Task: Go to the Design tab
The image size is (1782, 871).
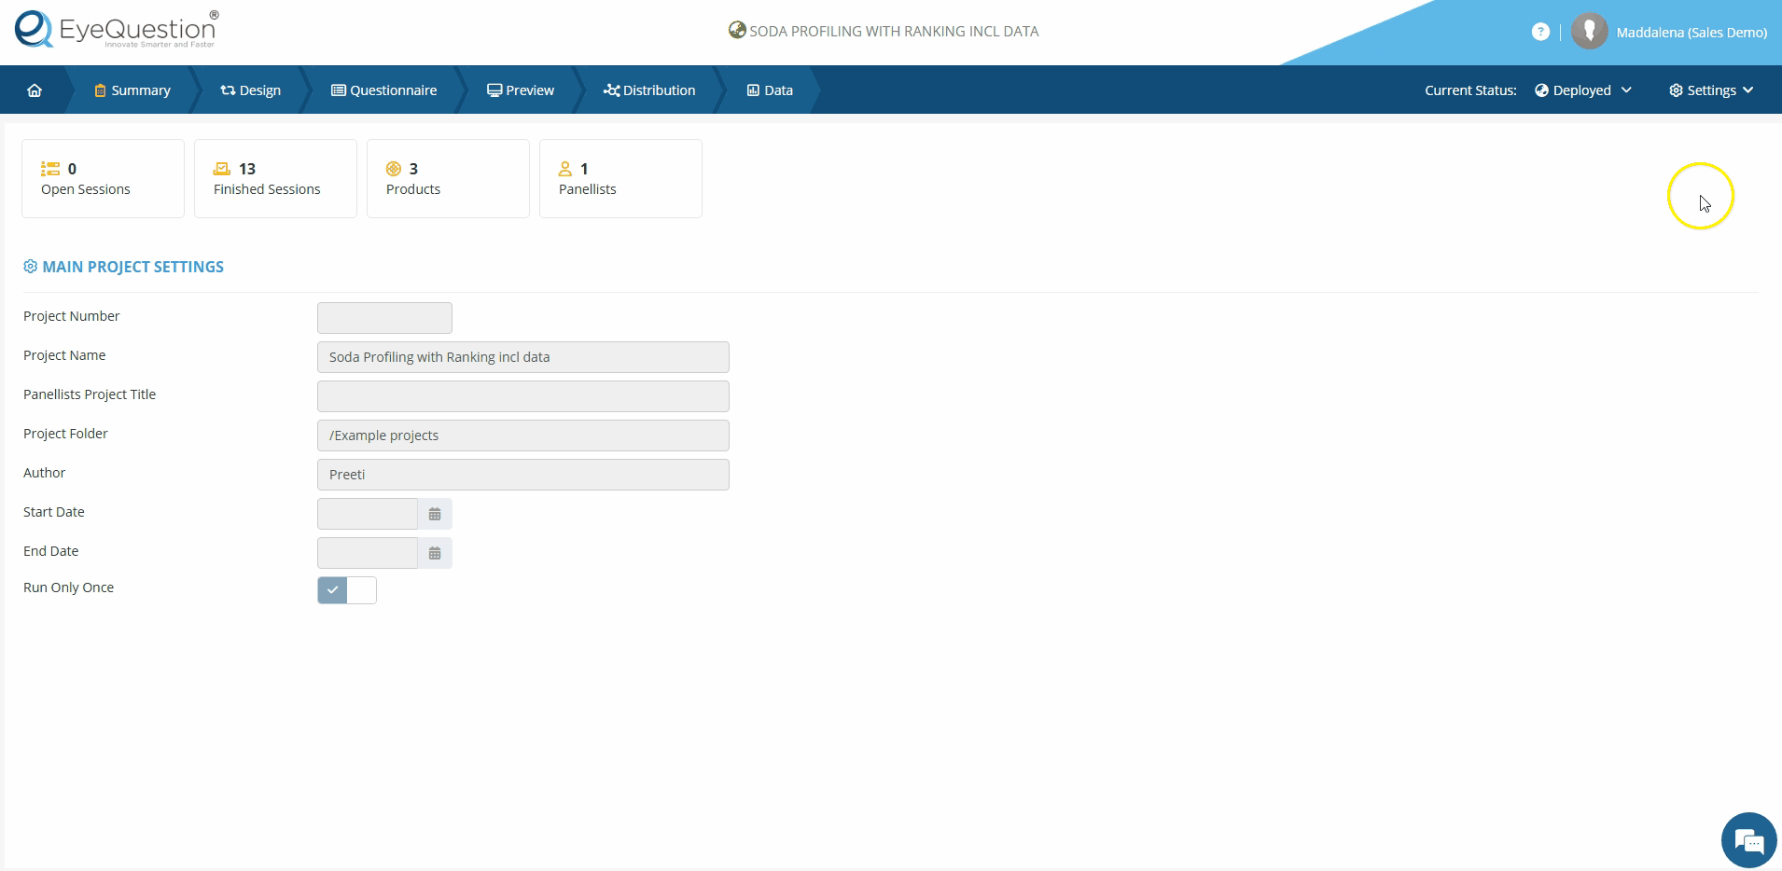Action: tap(250, 90)
